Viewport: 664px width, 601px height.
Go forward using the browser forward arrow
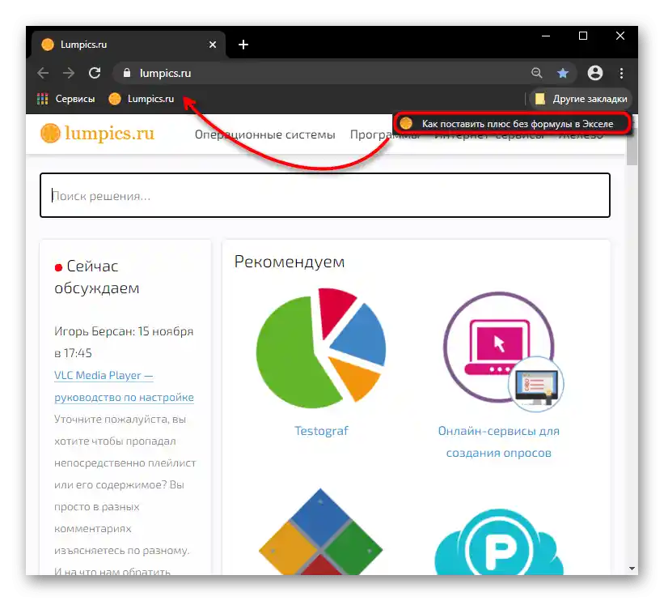tap(69, 73)
